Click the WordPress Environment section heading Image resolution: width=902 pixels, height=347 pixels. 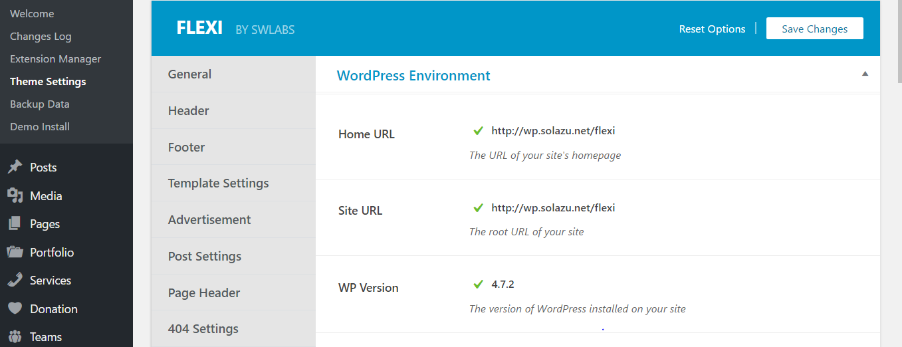(x=413, y=76)
